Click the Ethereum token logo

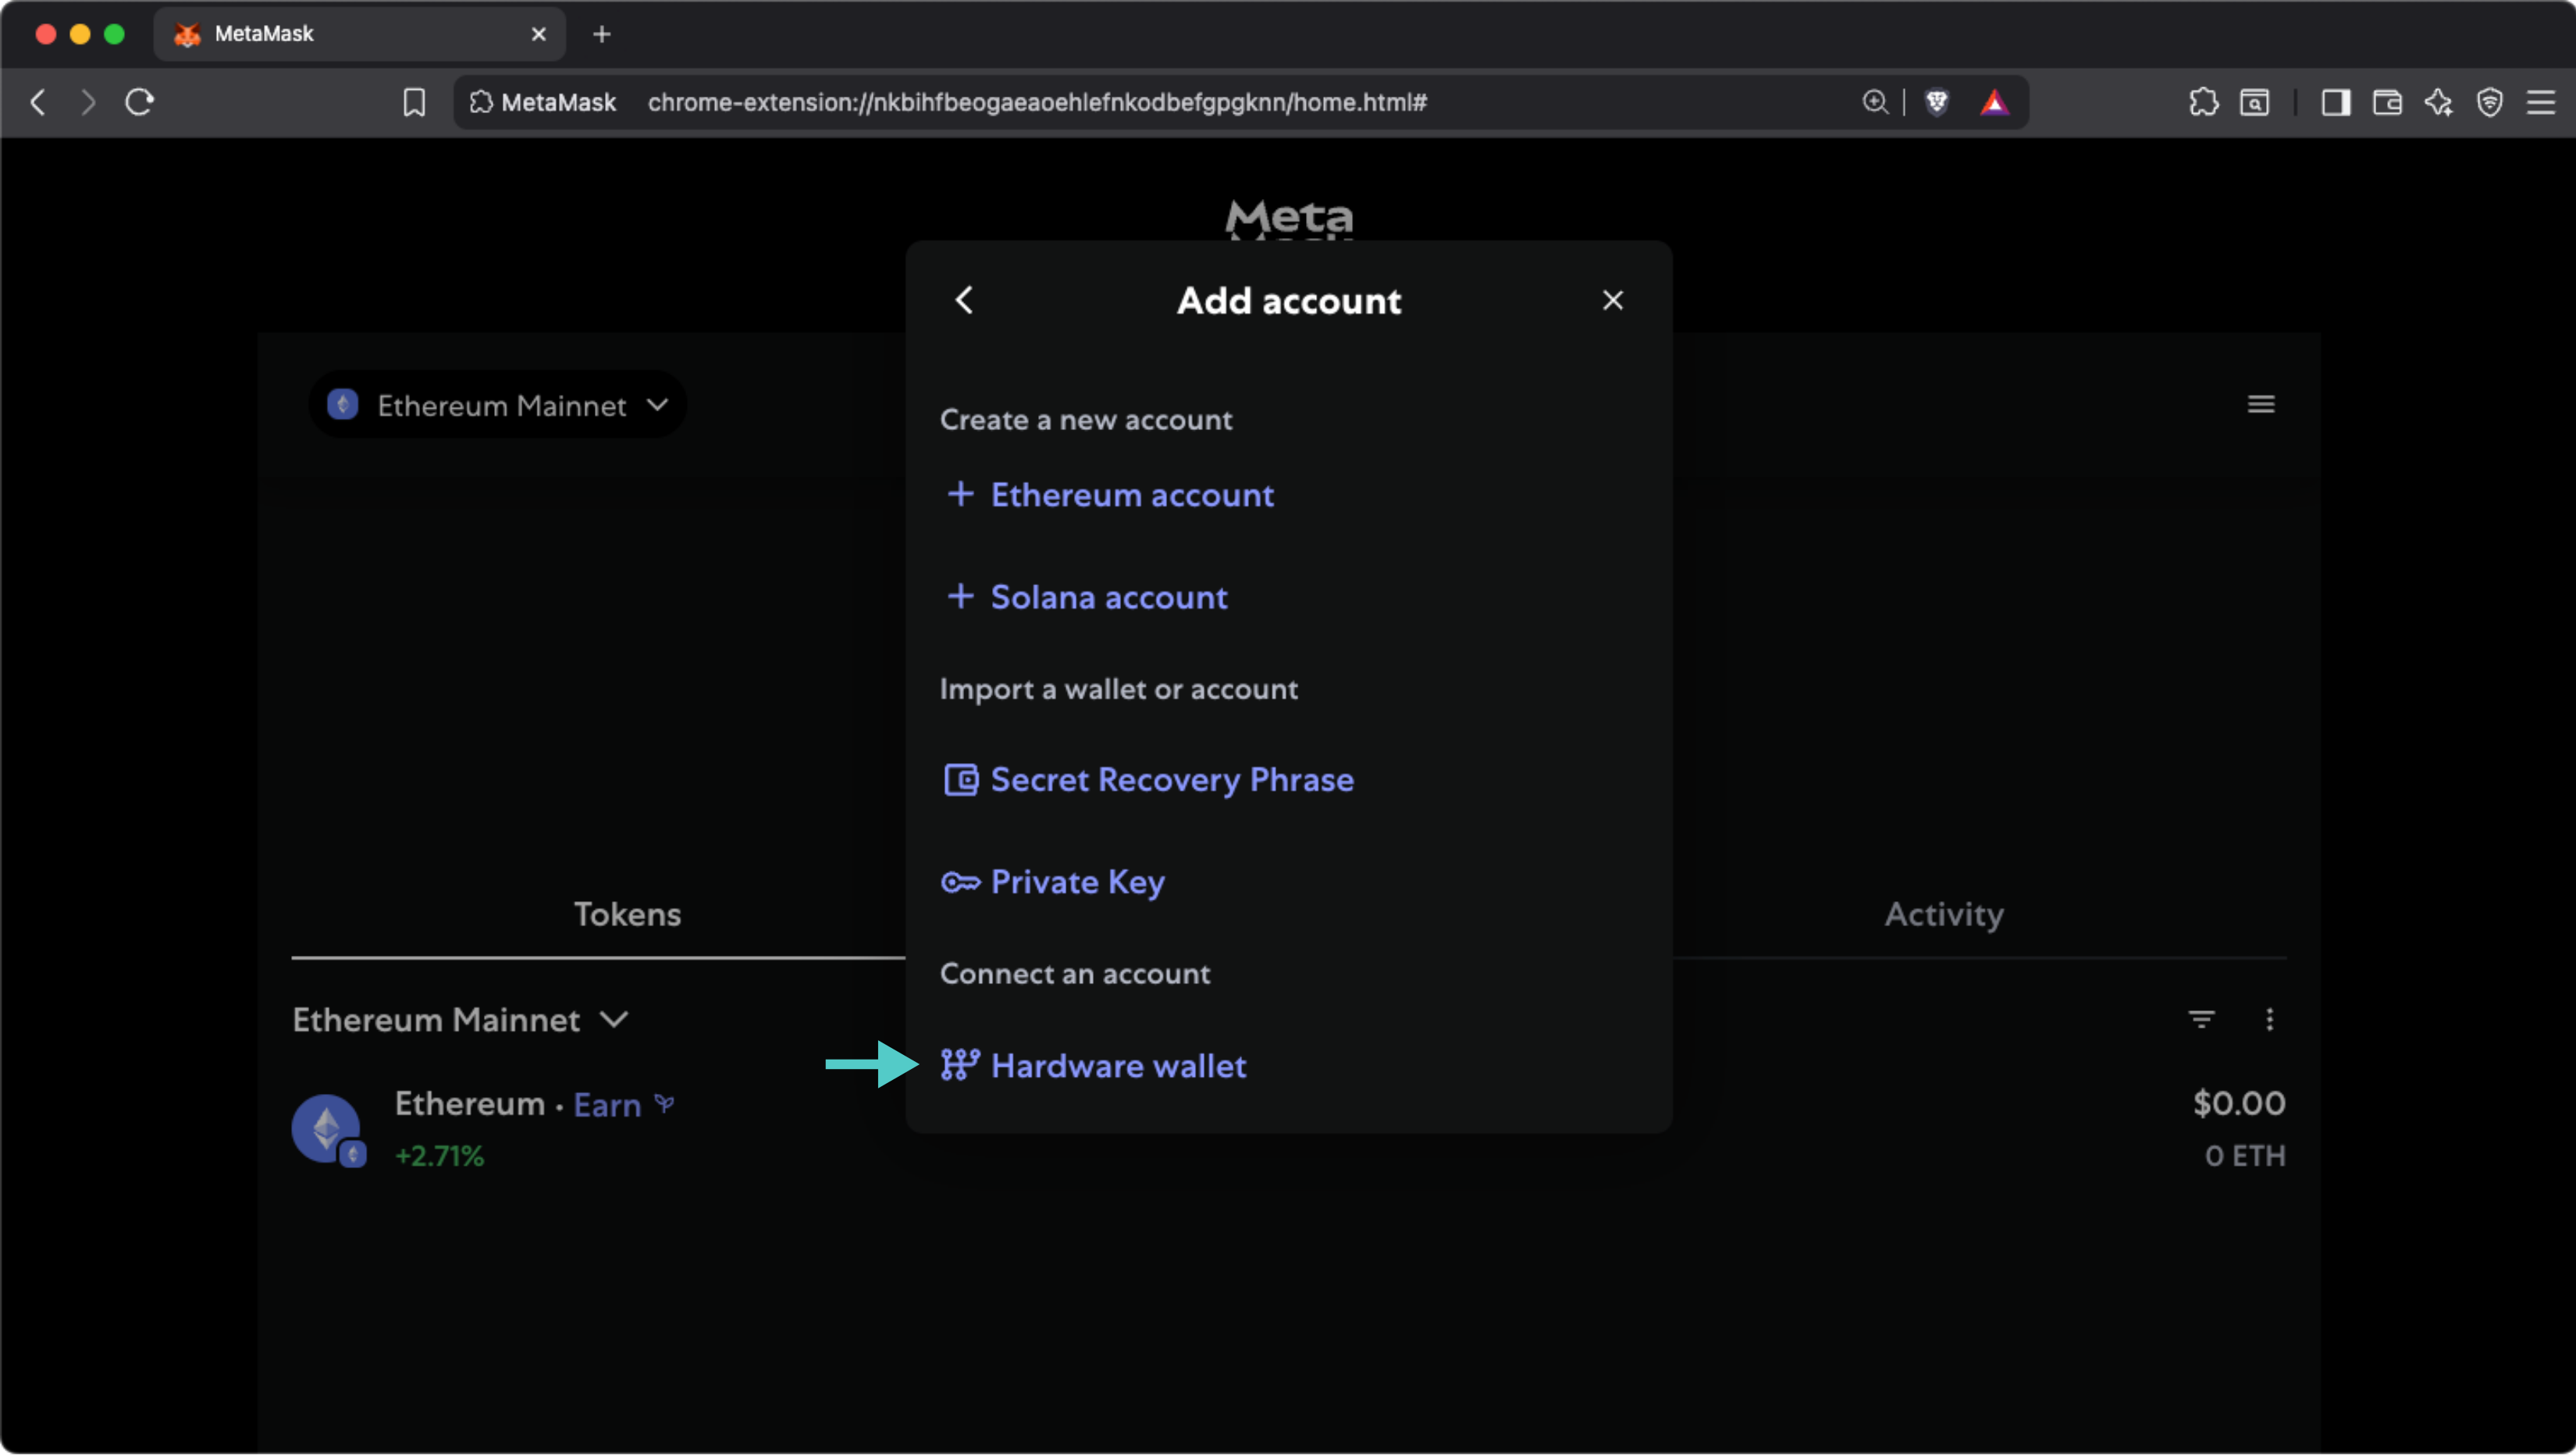(326, 1128)
